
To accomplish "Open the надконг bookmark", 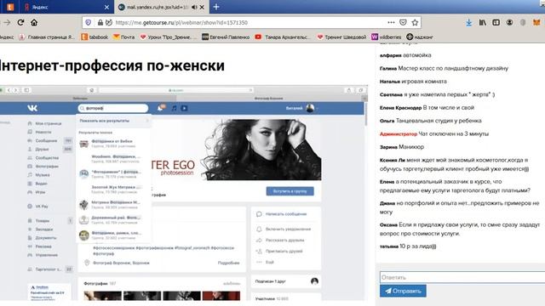I will [x=420, y=37].
